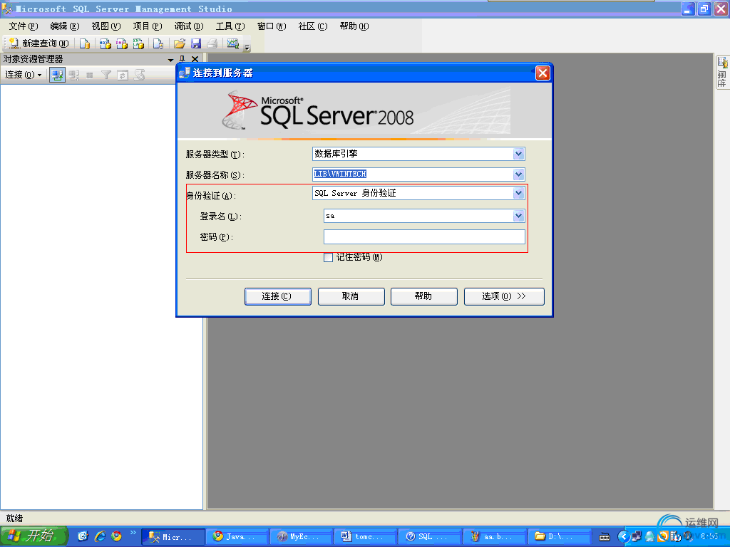Switch to the MyEc... taskbar button
730x547 pixels.
(302, 537)
